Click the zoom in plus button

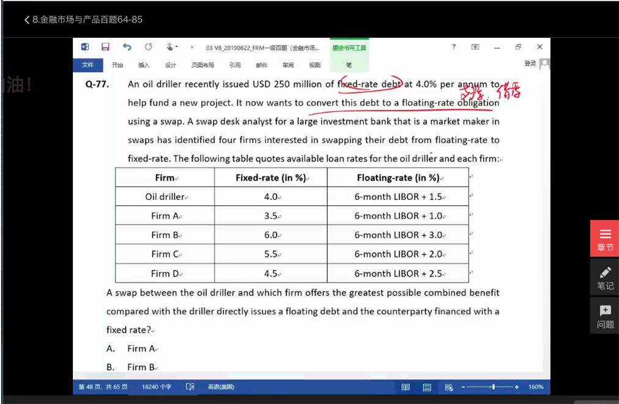coord(516,387)
